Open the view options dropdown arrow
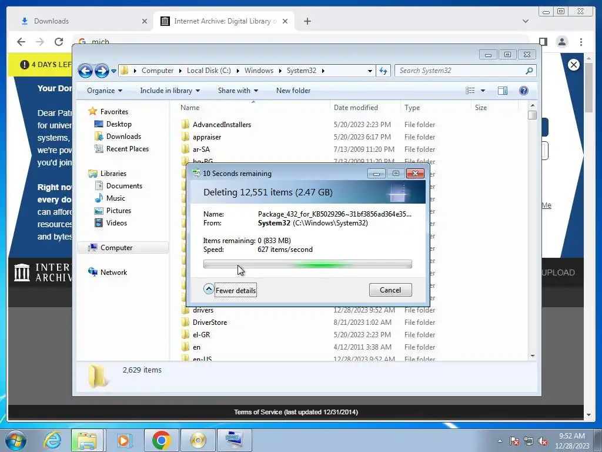 (x=483, y=91)
